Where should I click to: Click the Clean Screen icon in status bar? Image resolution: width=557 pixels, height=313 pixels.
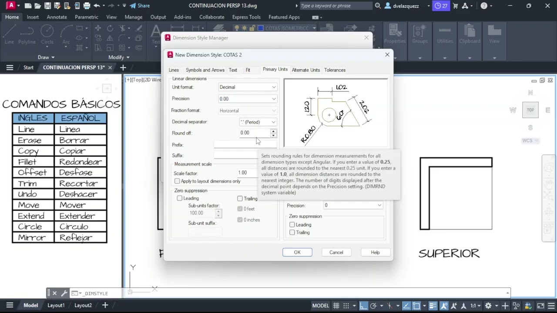(x=540, y=306)
